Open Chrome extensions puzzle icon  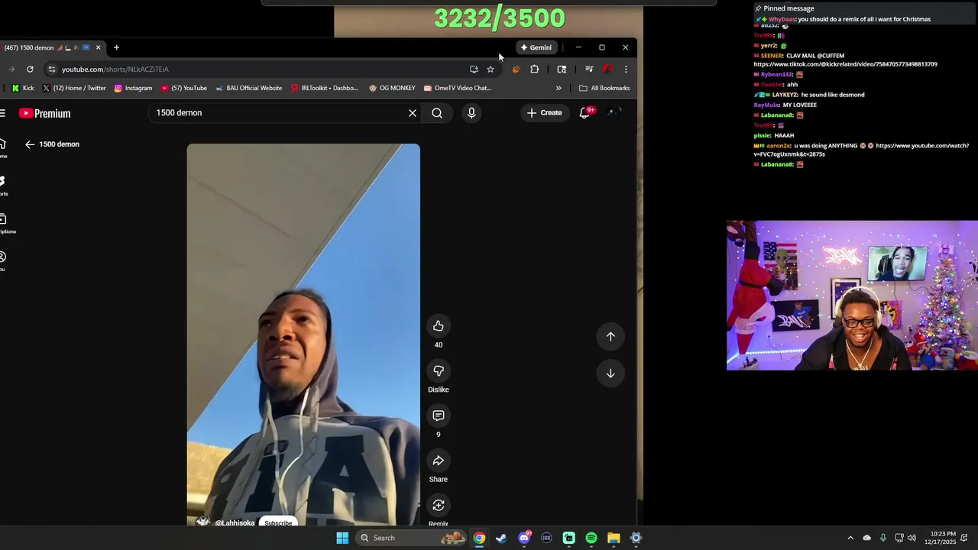534,69
